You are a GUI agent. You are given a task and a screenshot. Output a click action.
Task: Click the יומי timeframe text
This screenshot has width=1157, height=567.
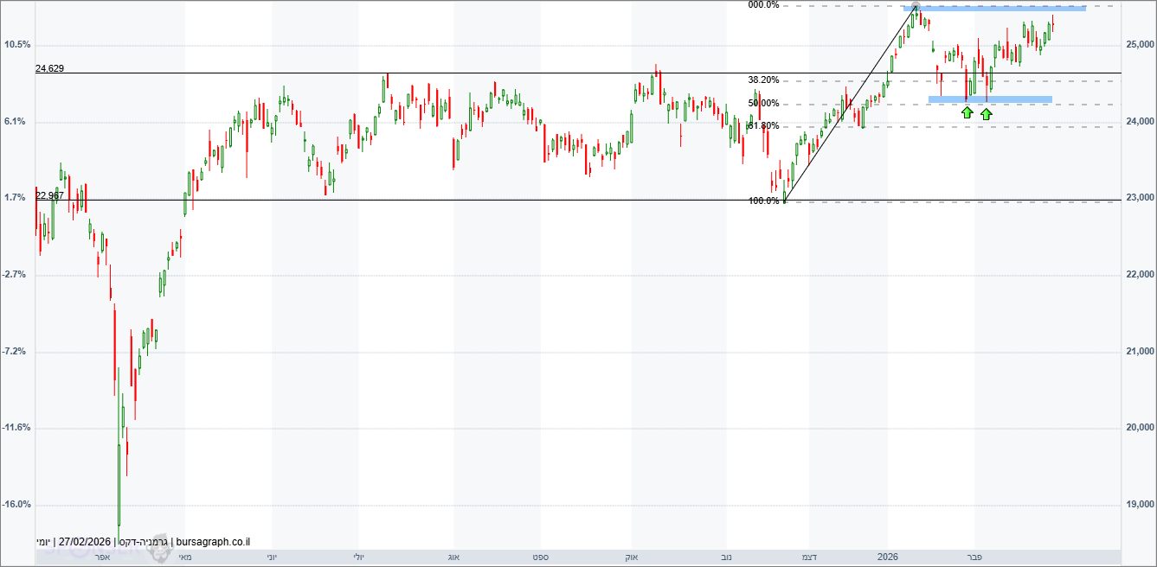pos(42,542)
